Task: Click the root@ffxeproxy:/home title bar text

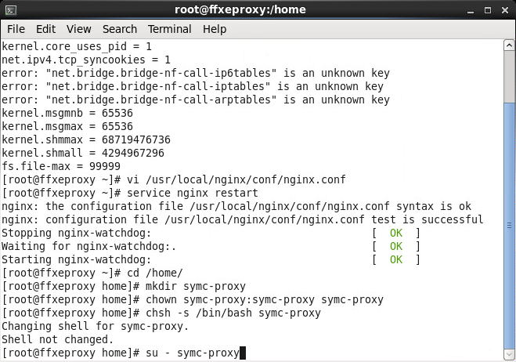Action: point(240,9)
